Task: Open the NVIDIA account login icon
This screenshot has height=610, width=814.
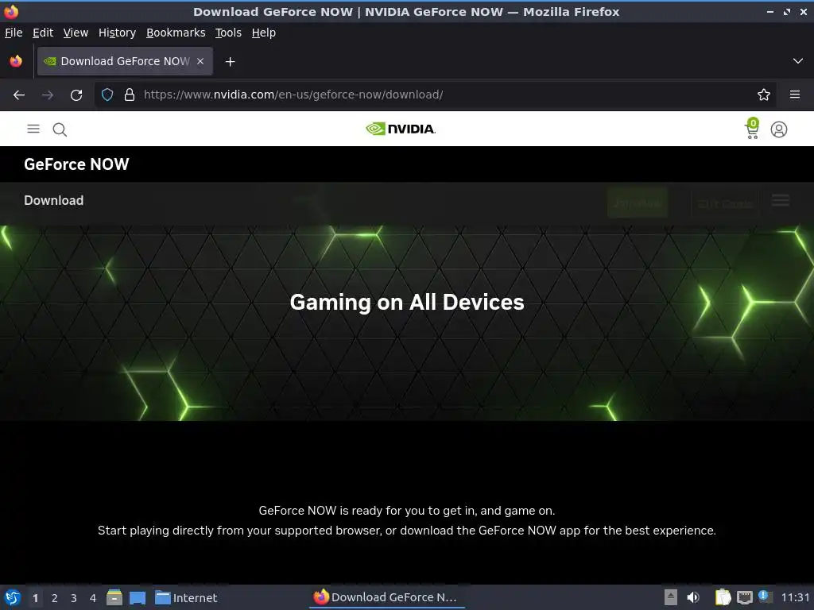Action: pyautogui.click(x=779, y=129)
